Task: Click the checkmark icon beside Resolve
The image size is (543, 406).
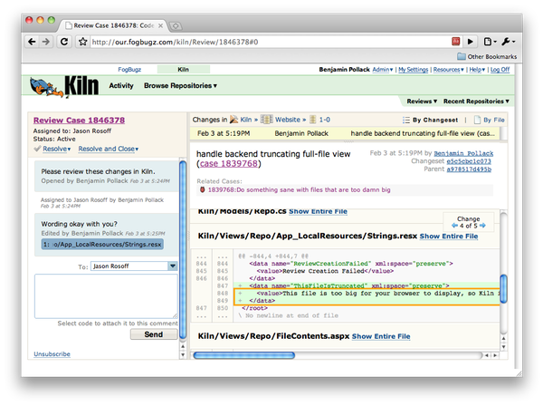Action: [37, 149]
